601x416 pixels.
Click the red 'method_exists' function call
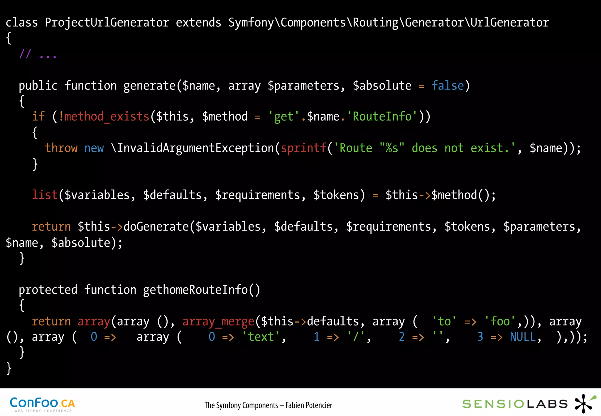(x=107, y=117)
